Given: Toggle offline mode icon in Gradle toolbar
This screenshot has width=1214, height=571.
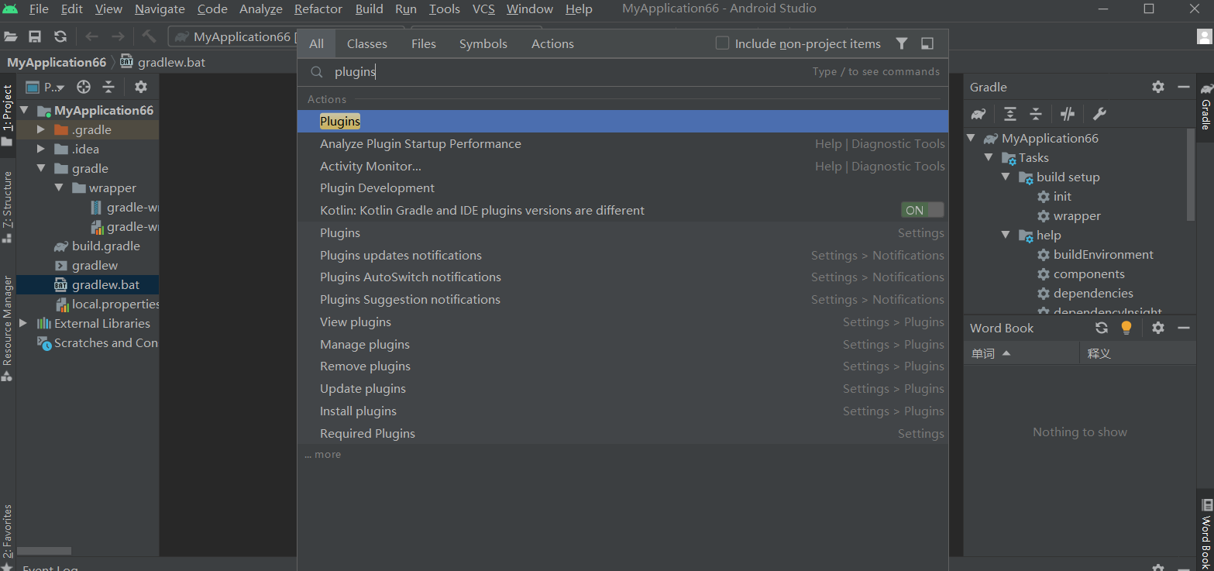Looking at the screenshot, I should tap(1068, 114).
